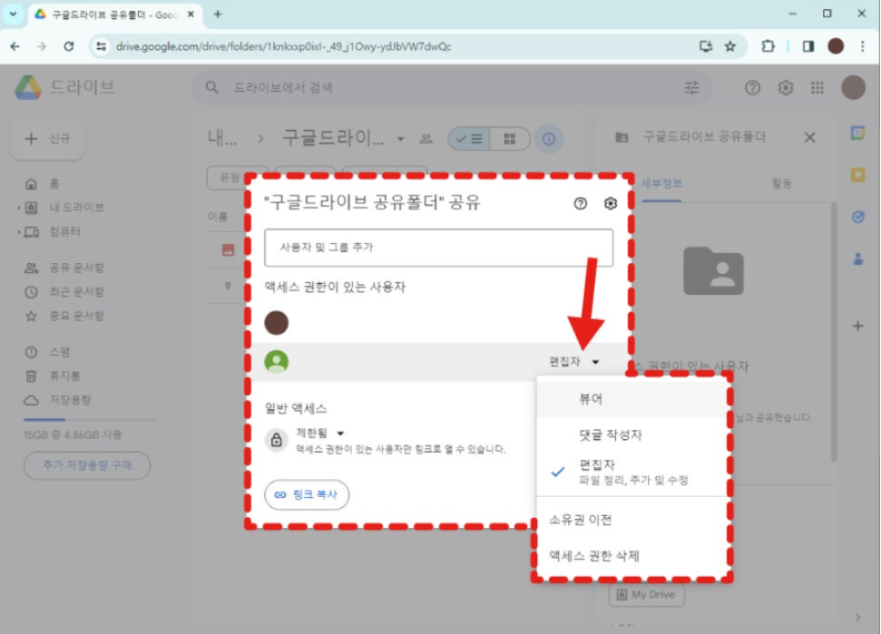881x634 pixels.
Task: Click the Google Drive logo
Action: [28, 88]
